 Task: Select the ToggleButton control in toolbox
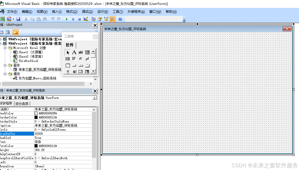pos(87,59)
